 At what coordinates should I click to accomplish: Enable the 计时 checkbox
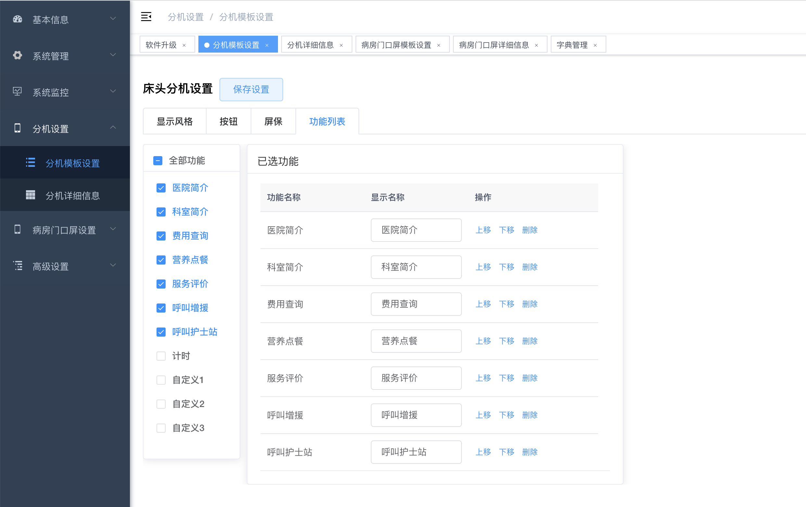(161, 356)
